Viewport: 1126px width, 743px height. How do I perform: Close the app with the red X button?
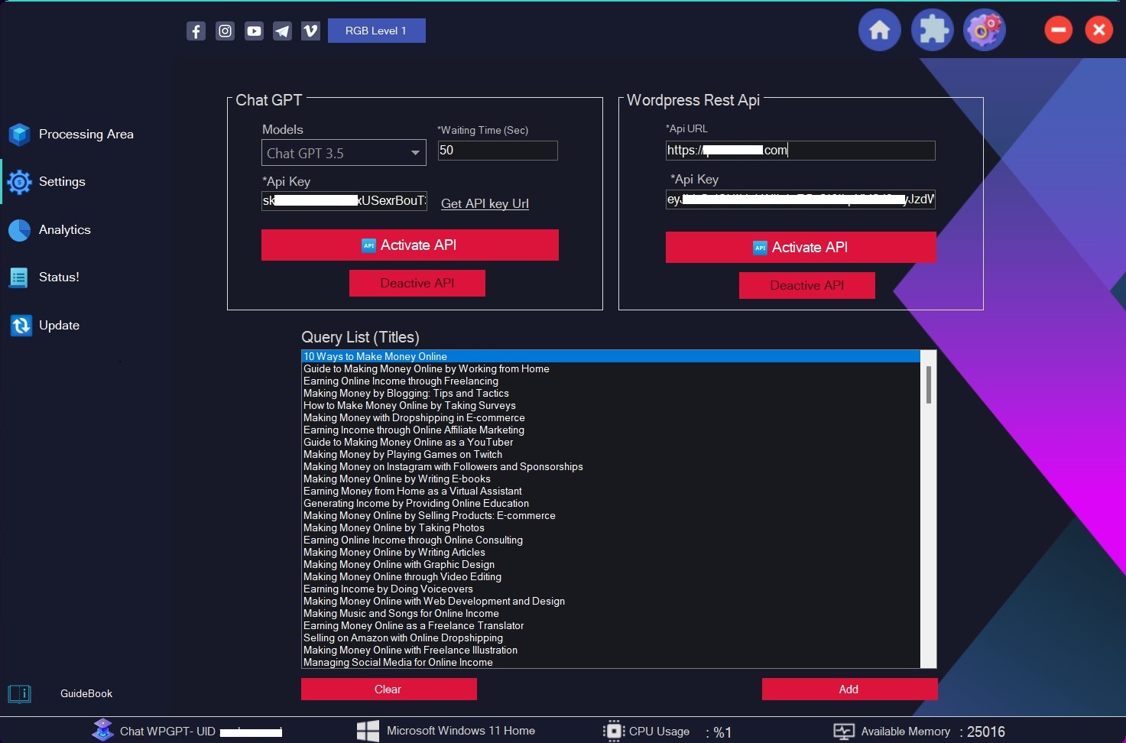(x=1099, y=30)
